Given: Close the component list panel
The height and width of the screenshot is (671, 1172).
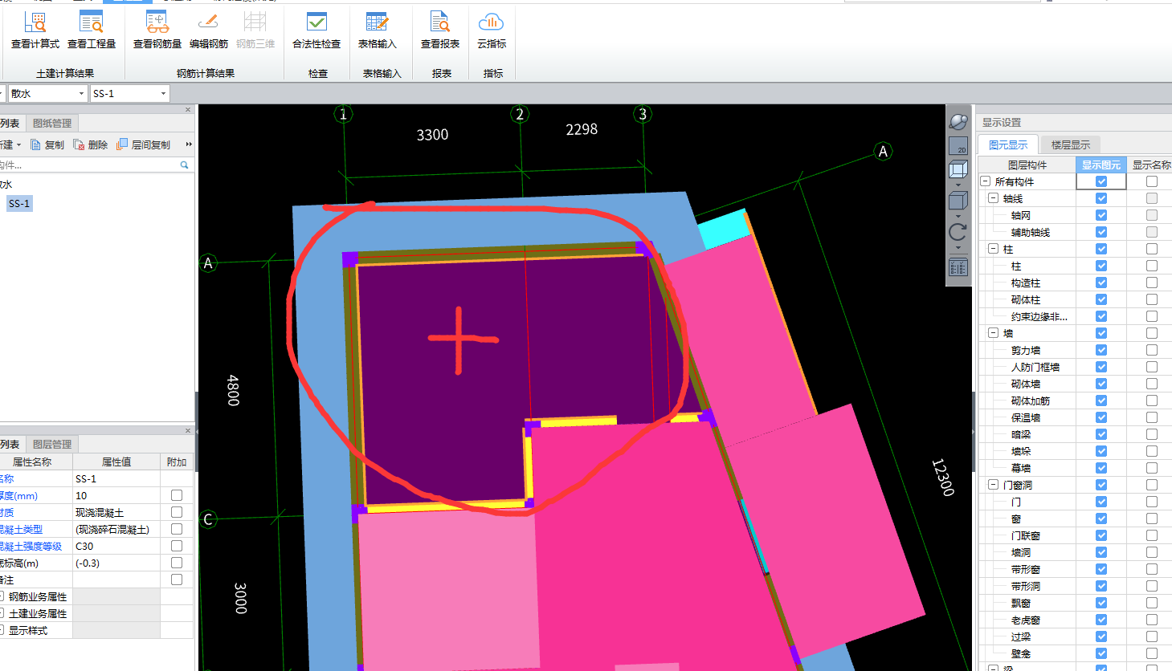Looking at the screenshot, I should click(188, 110).
